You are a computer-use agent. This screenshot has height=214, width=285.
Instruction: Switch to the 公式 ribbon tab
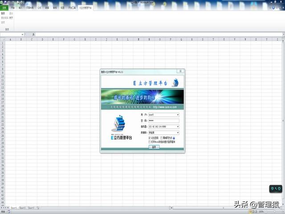click(40, 8)
